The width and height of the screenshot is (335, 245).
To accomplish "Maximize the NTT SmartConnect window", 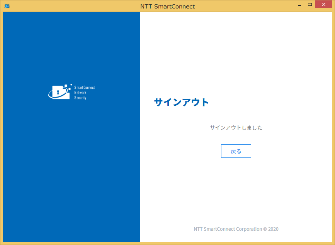I will pos(310,5).
